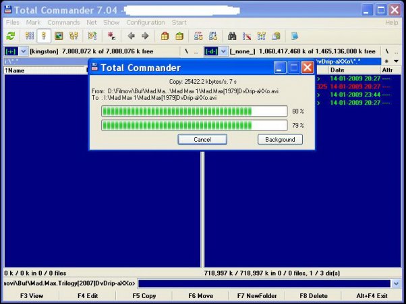Sort by the Attr column header
Screen dimensions: 406x304
[390, 70]
